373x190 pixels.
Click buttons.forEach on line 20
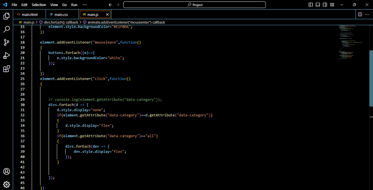click(64, 53)
